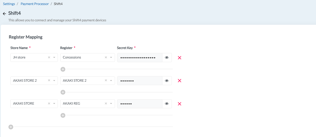Screen dimensions: 316x137
Task: Focus the secret key field in Concessions row
Action: click(x=140, y=58)
